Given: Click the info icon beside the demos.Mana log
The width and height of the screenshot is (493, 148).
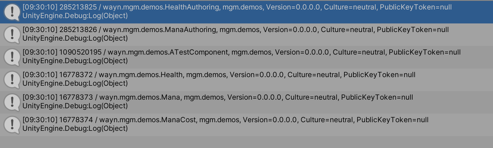Looking at the screenshot, I should 12,102.
